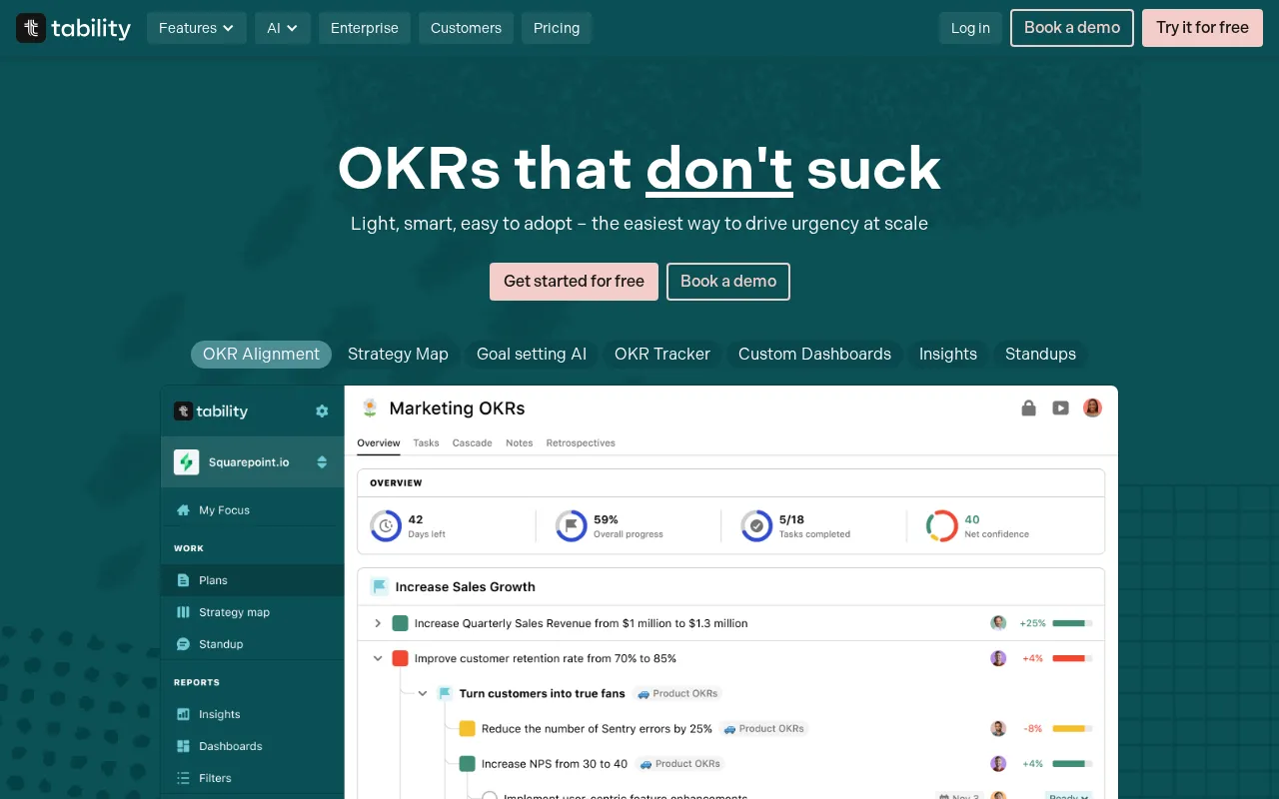Click the lock icon beside Marketing OKRs

click(1029, 407)
